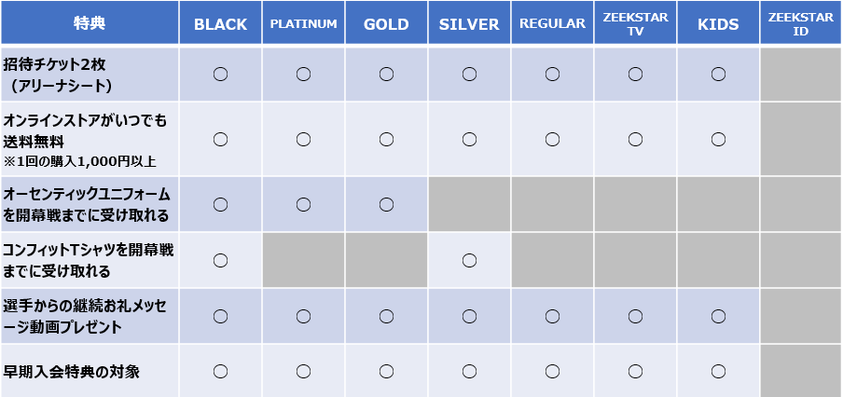Click the GOLD column header

point(386,22)
